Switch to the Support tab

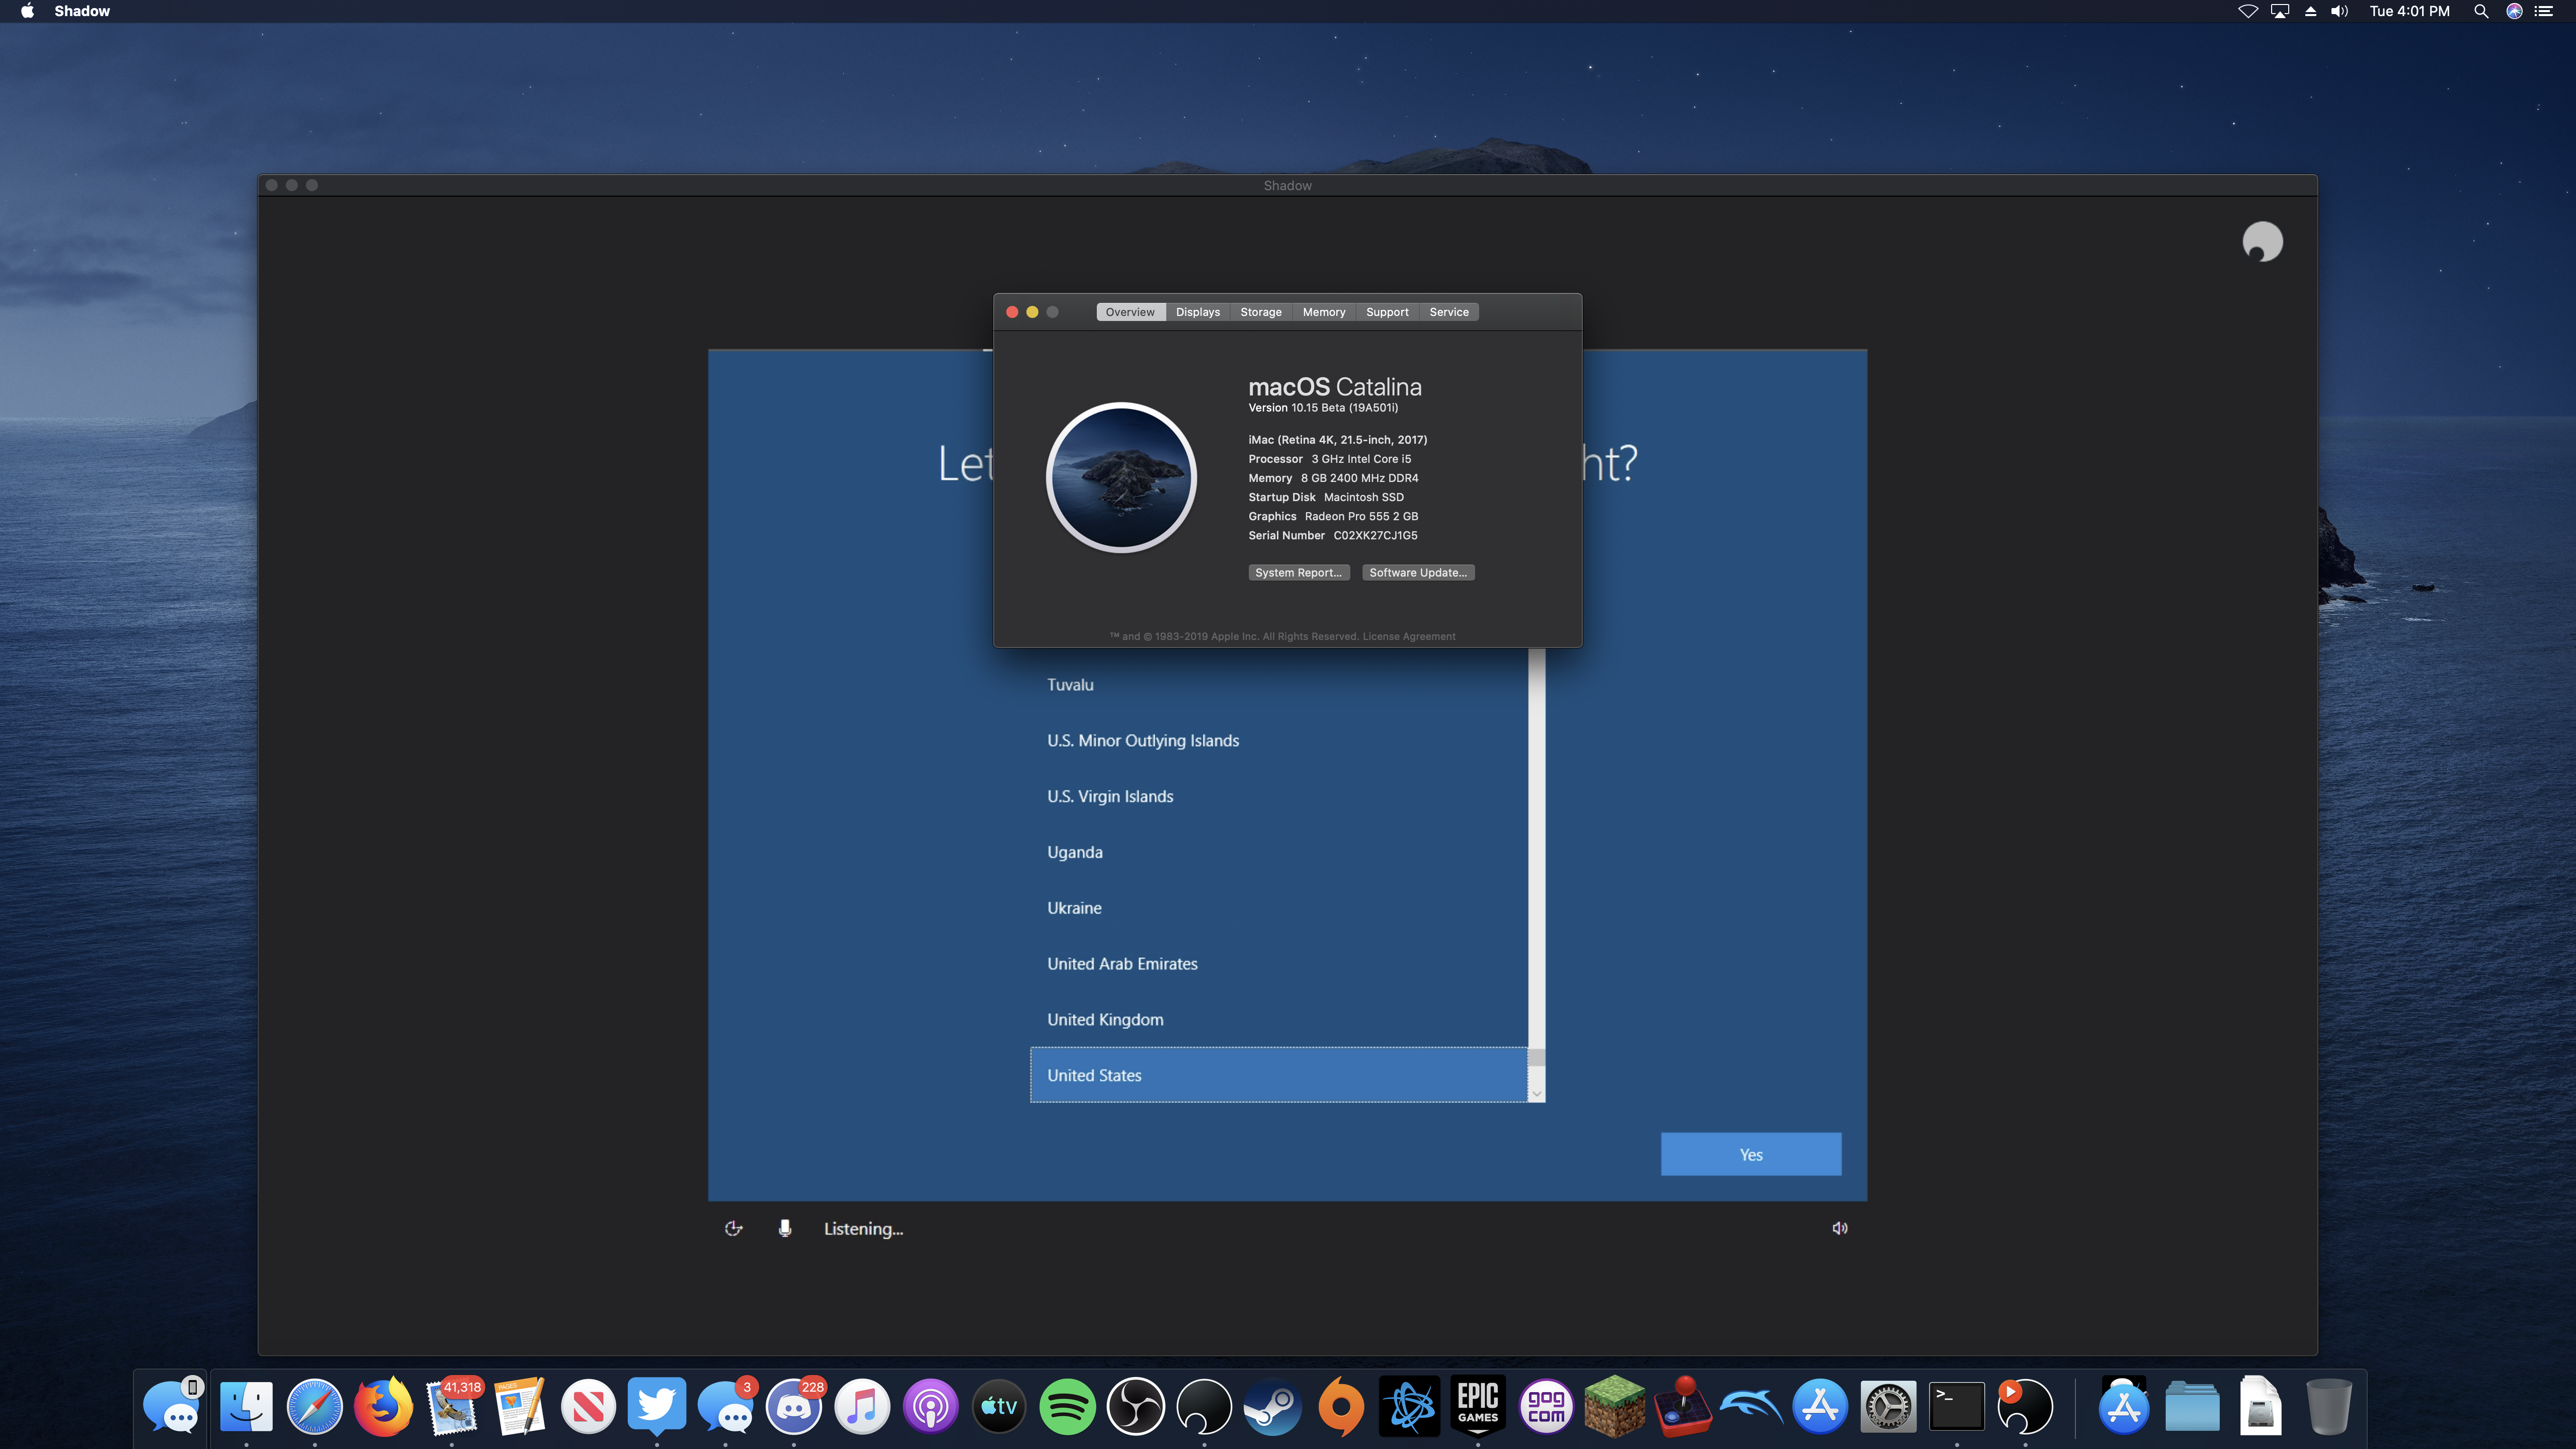(x=1387, y=312)
